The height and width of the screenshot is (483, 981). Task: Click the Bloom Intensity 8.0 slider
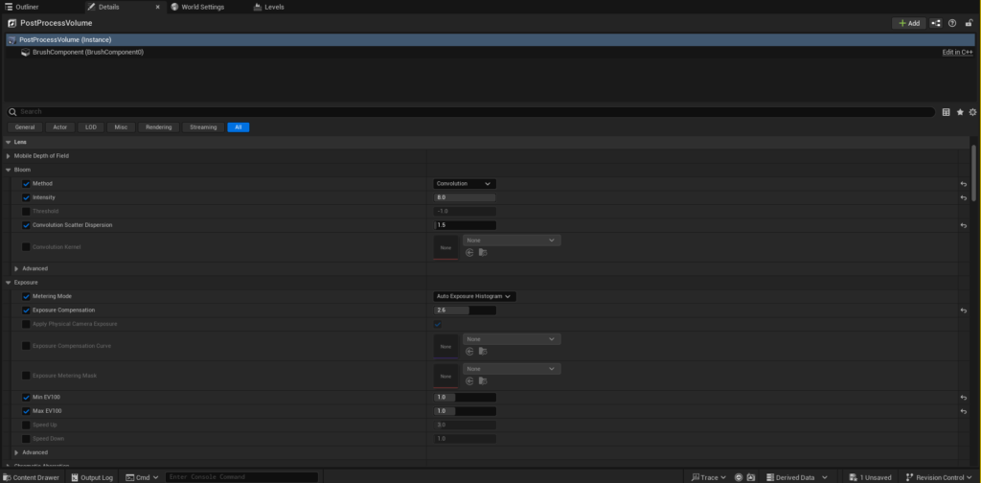465,197
